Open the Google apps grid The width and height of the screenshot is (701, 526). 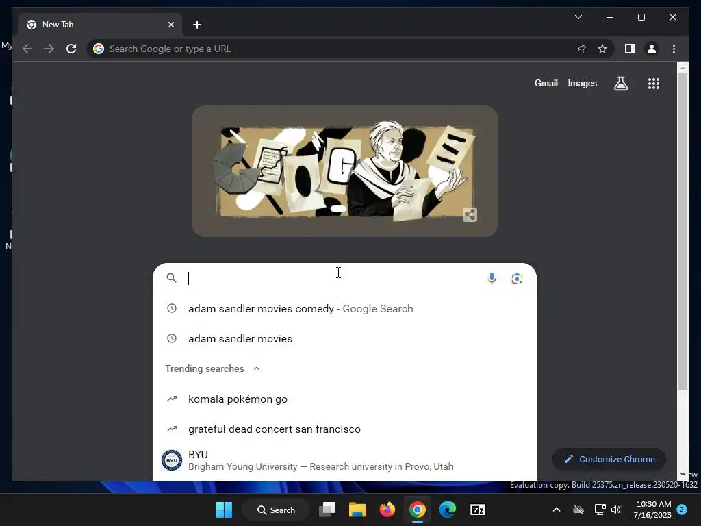[654, 83]
